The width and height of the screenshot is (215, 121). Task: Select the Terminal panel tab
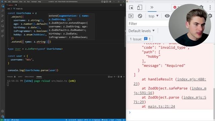click(39, 77)
